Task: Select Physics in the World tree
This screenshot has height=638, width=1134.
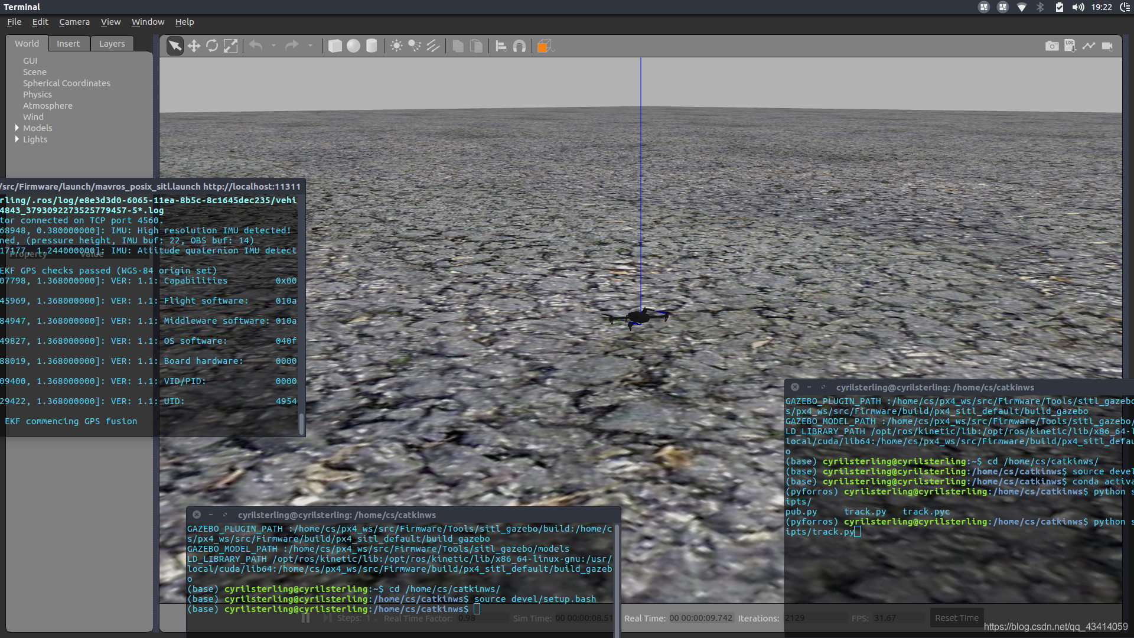Action: [x=37, y=95]
